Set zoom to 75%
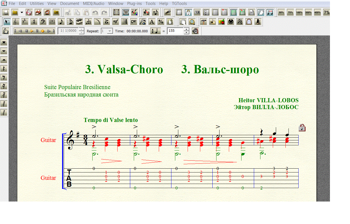The image size is (350, 224). click(290, 12)
